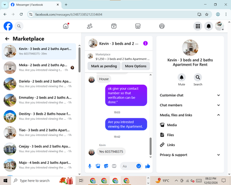Open Tiao 3 beds conversation
This screenshot has height=185, width=231.
pyautogui.click(x=39, y=133)
